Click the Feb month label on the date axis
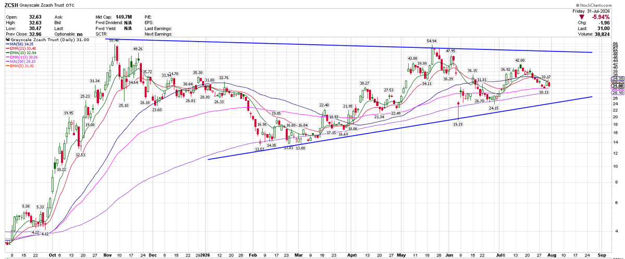The image size is (625, 259). (x=254, y=254)
